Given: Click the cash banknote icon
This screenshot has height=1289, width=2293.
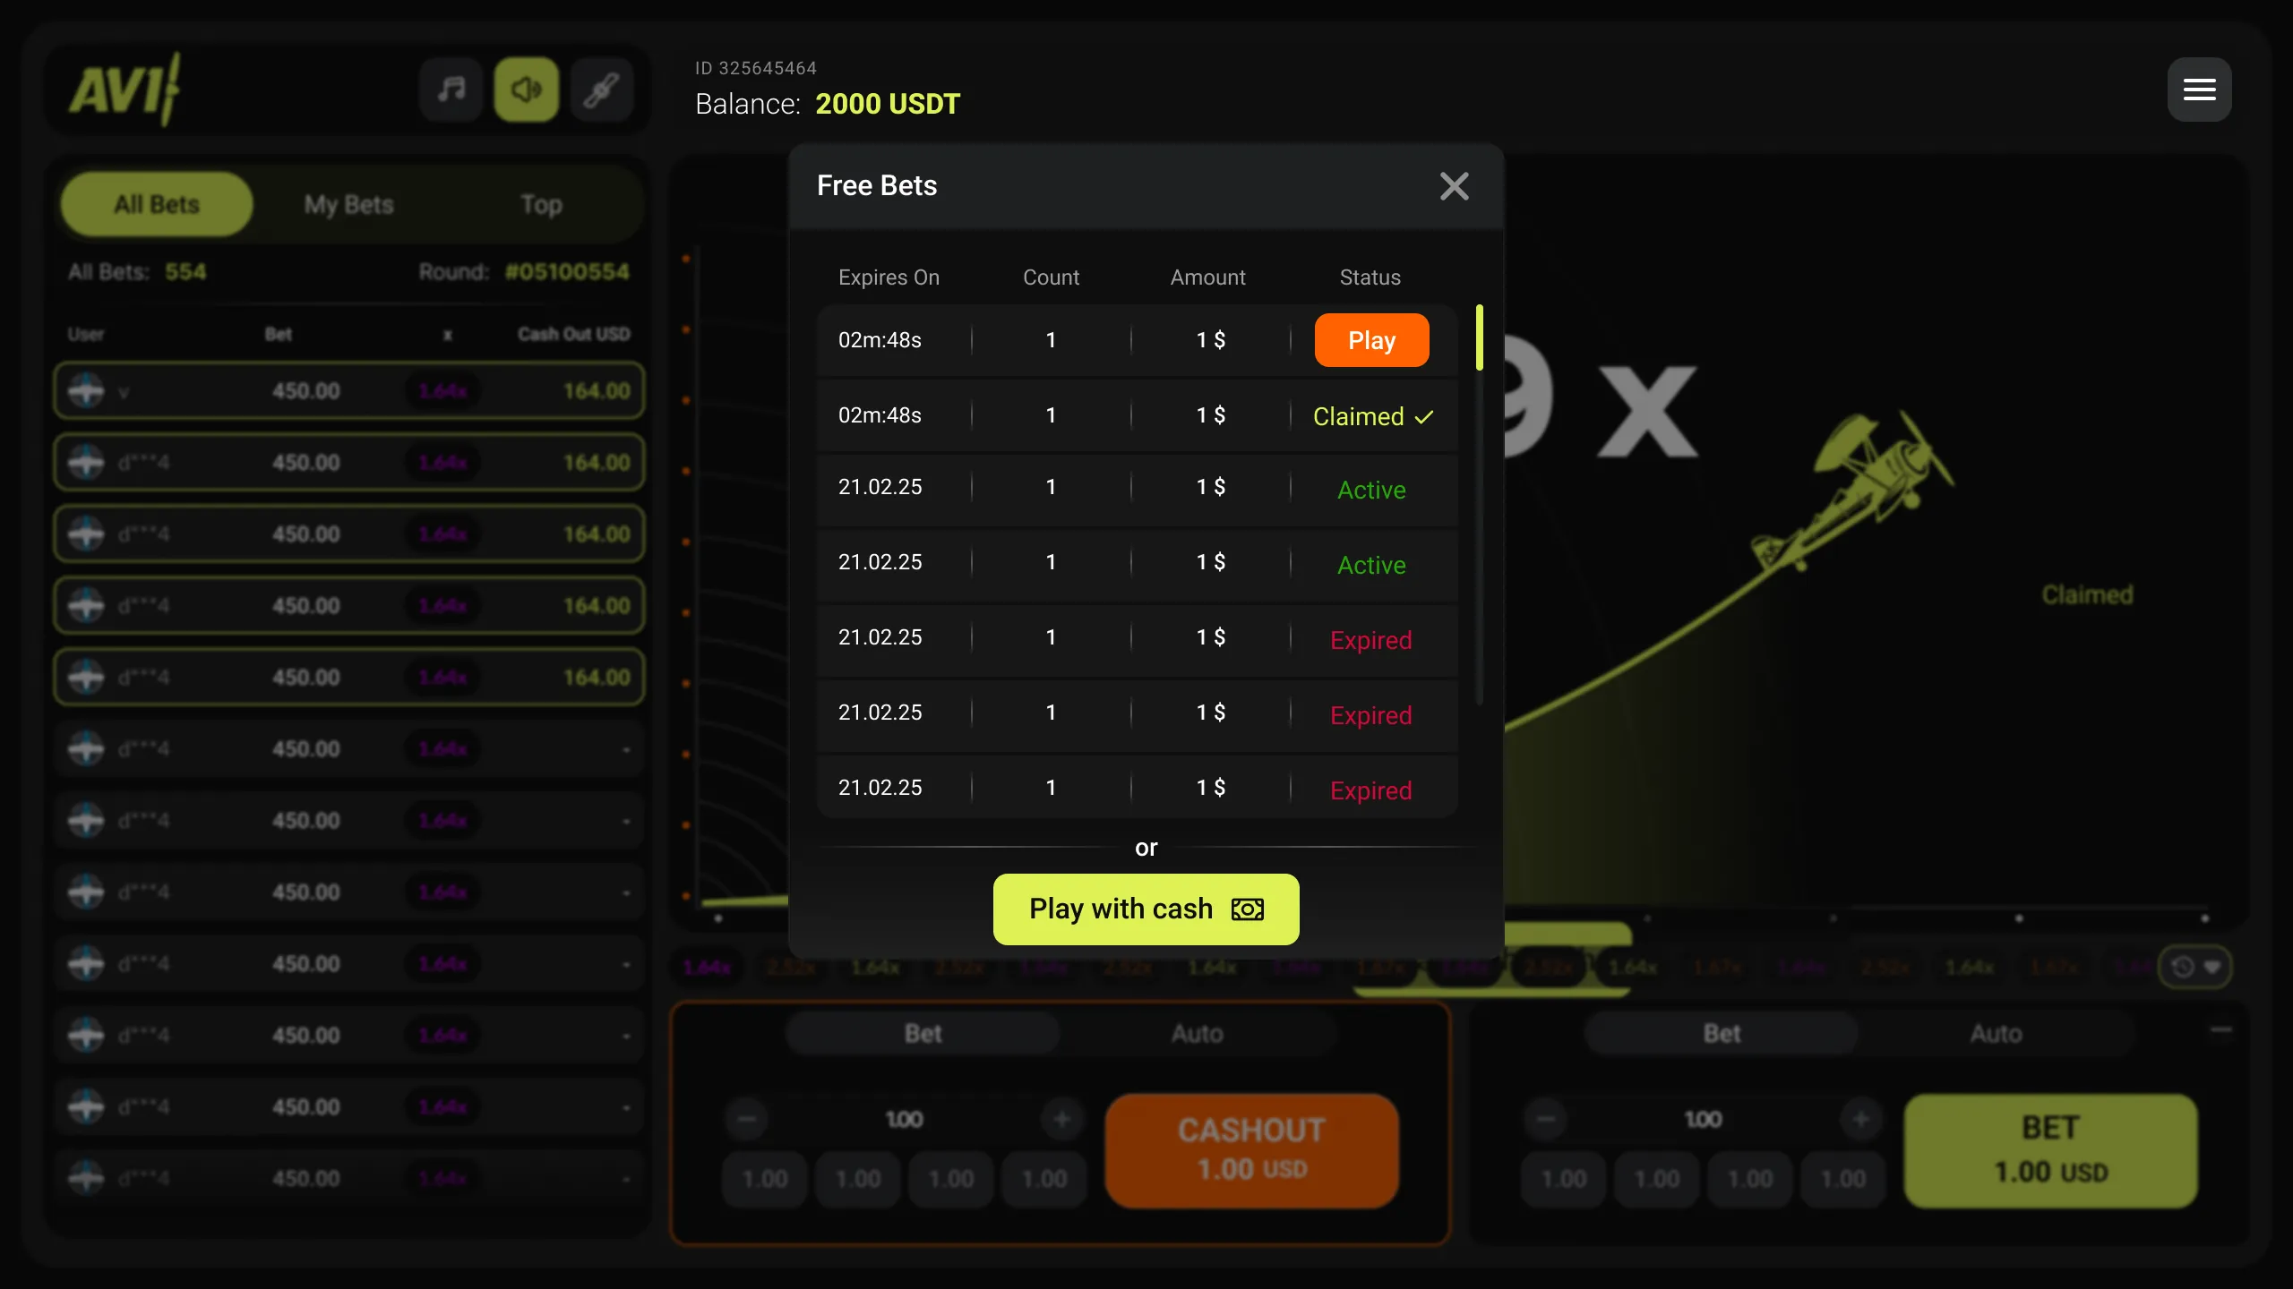Looking at the screenshot, I should 1247,909.
